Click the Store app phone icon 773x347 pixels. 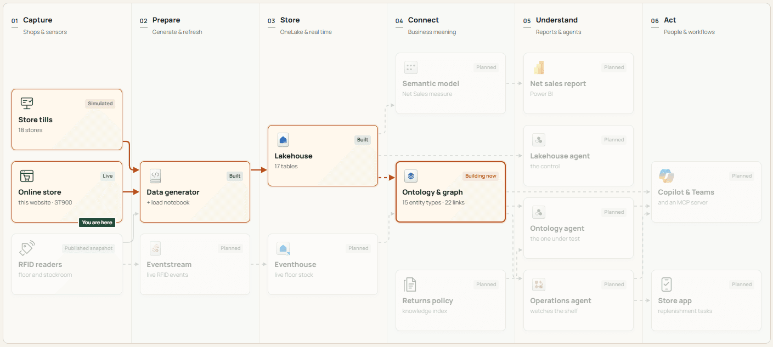point(667,285)
